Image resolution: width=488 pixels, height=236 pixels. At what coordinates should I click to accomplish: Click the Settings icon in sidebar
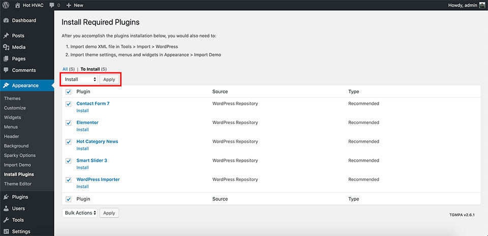click(x=6, y=231)
